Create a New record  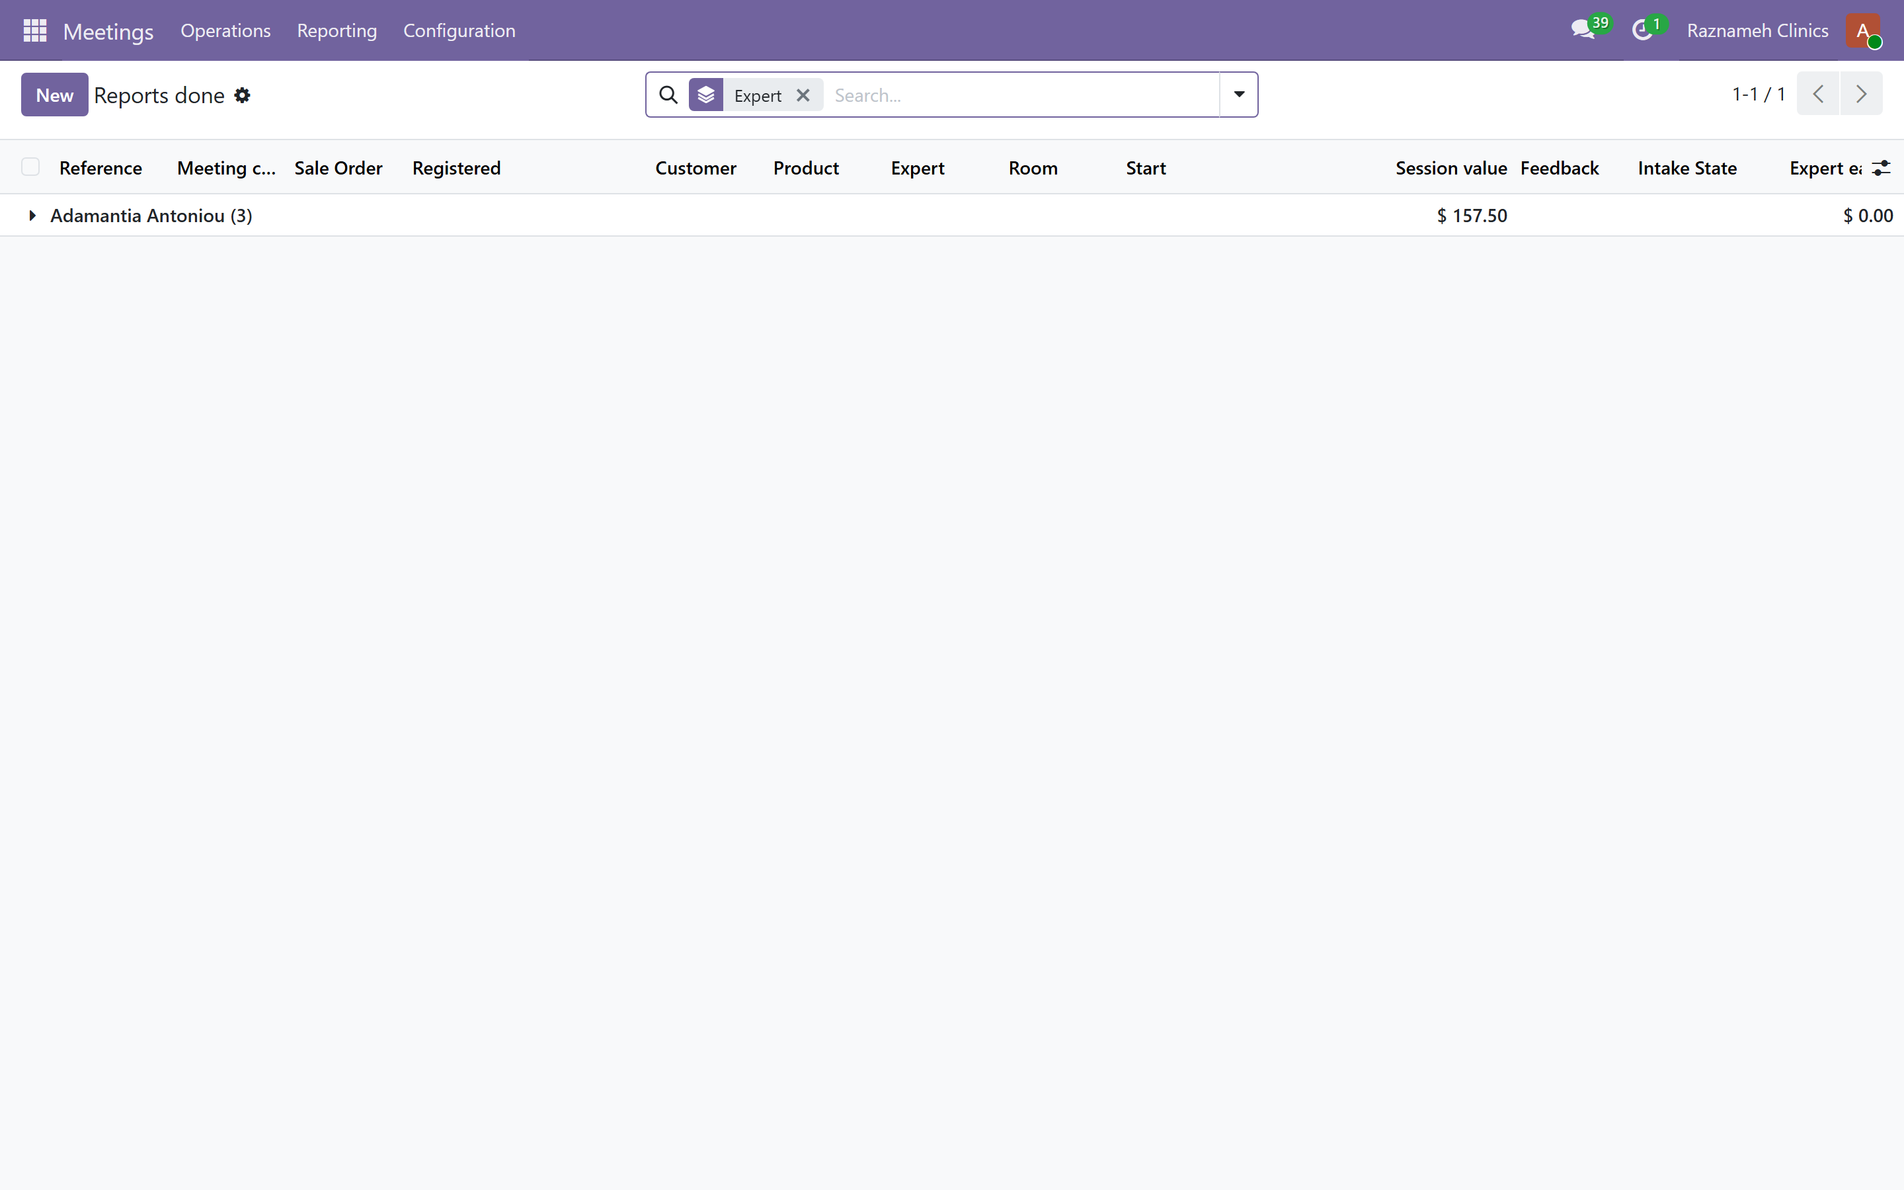[54, 95]
